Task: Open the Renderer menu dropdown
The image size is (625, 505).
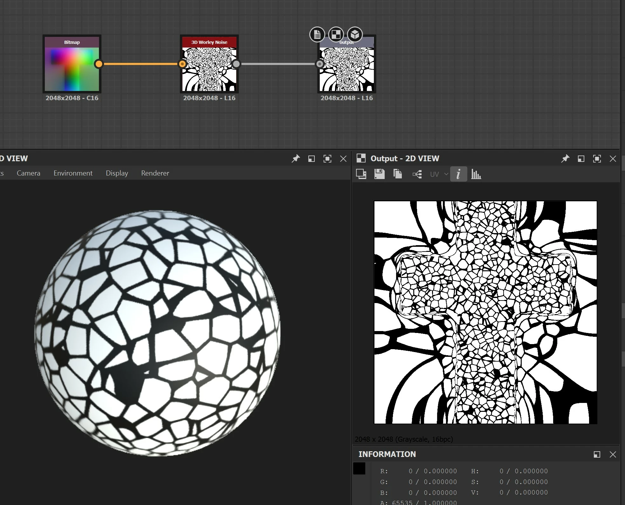Action: (x=155, y=173)
